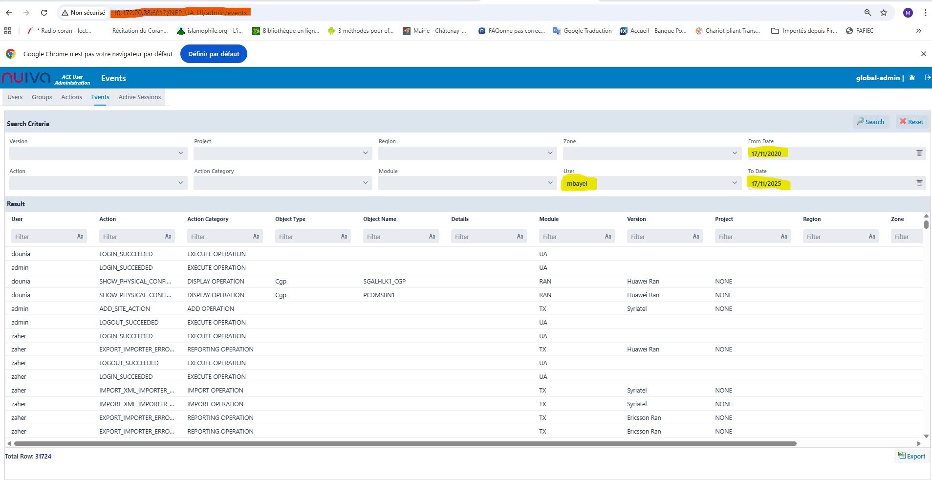The image size is (932, 481).
Task: Open the Groups tab
Action: coord(42,97)
